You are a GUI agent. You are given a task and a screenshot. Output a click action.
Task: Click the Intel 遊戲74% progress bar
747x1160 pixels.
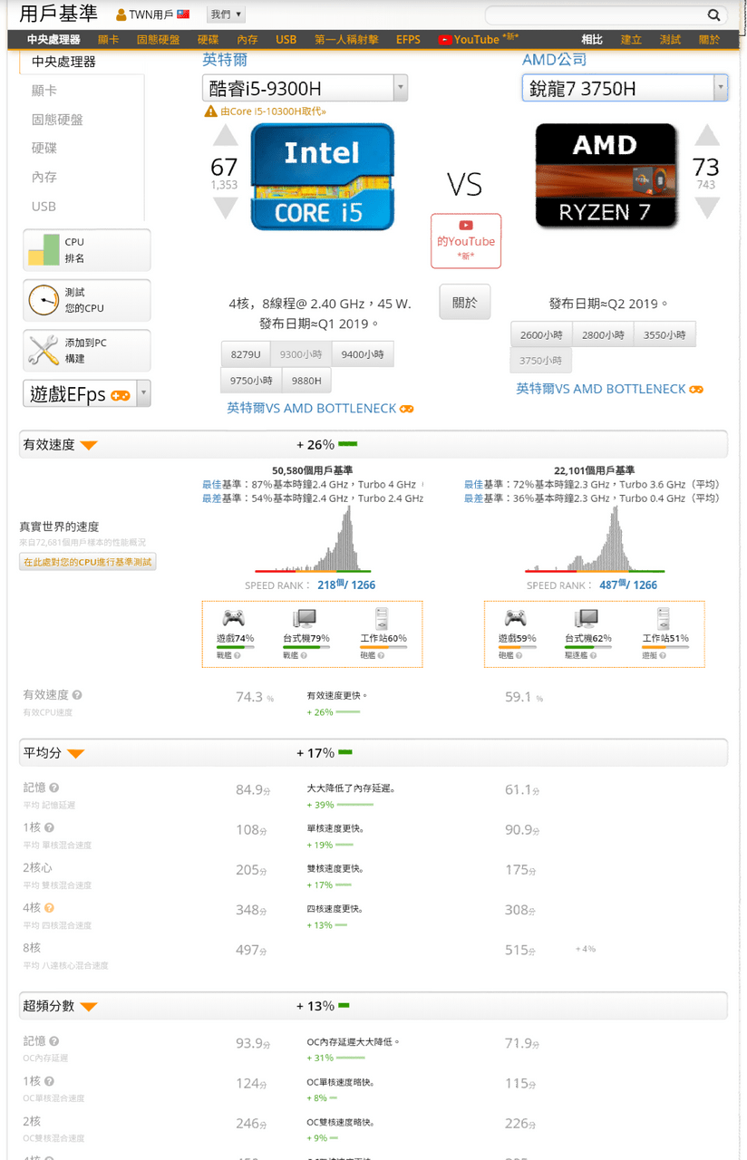pos(234,647)
